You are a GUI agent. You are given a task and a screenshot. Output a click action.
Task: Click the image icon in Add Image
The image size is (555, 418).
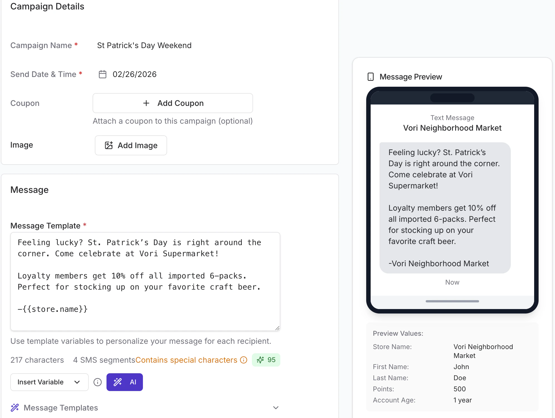click(109, 145)
